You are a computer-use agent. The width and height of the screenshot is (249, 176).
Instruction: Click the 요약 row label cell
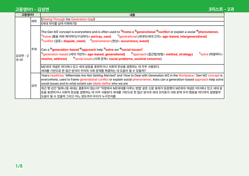[35, 86]
